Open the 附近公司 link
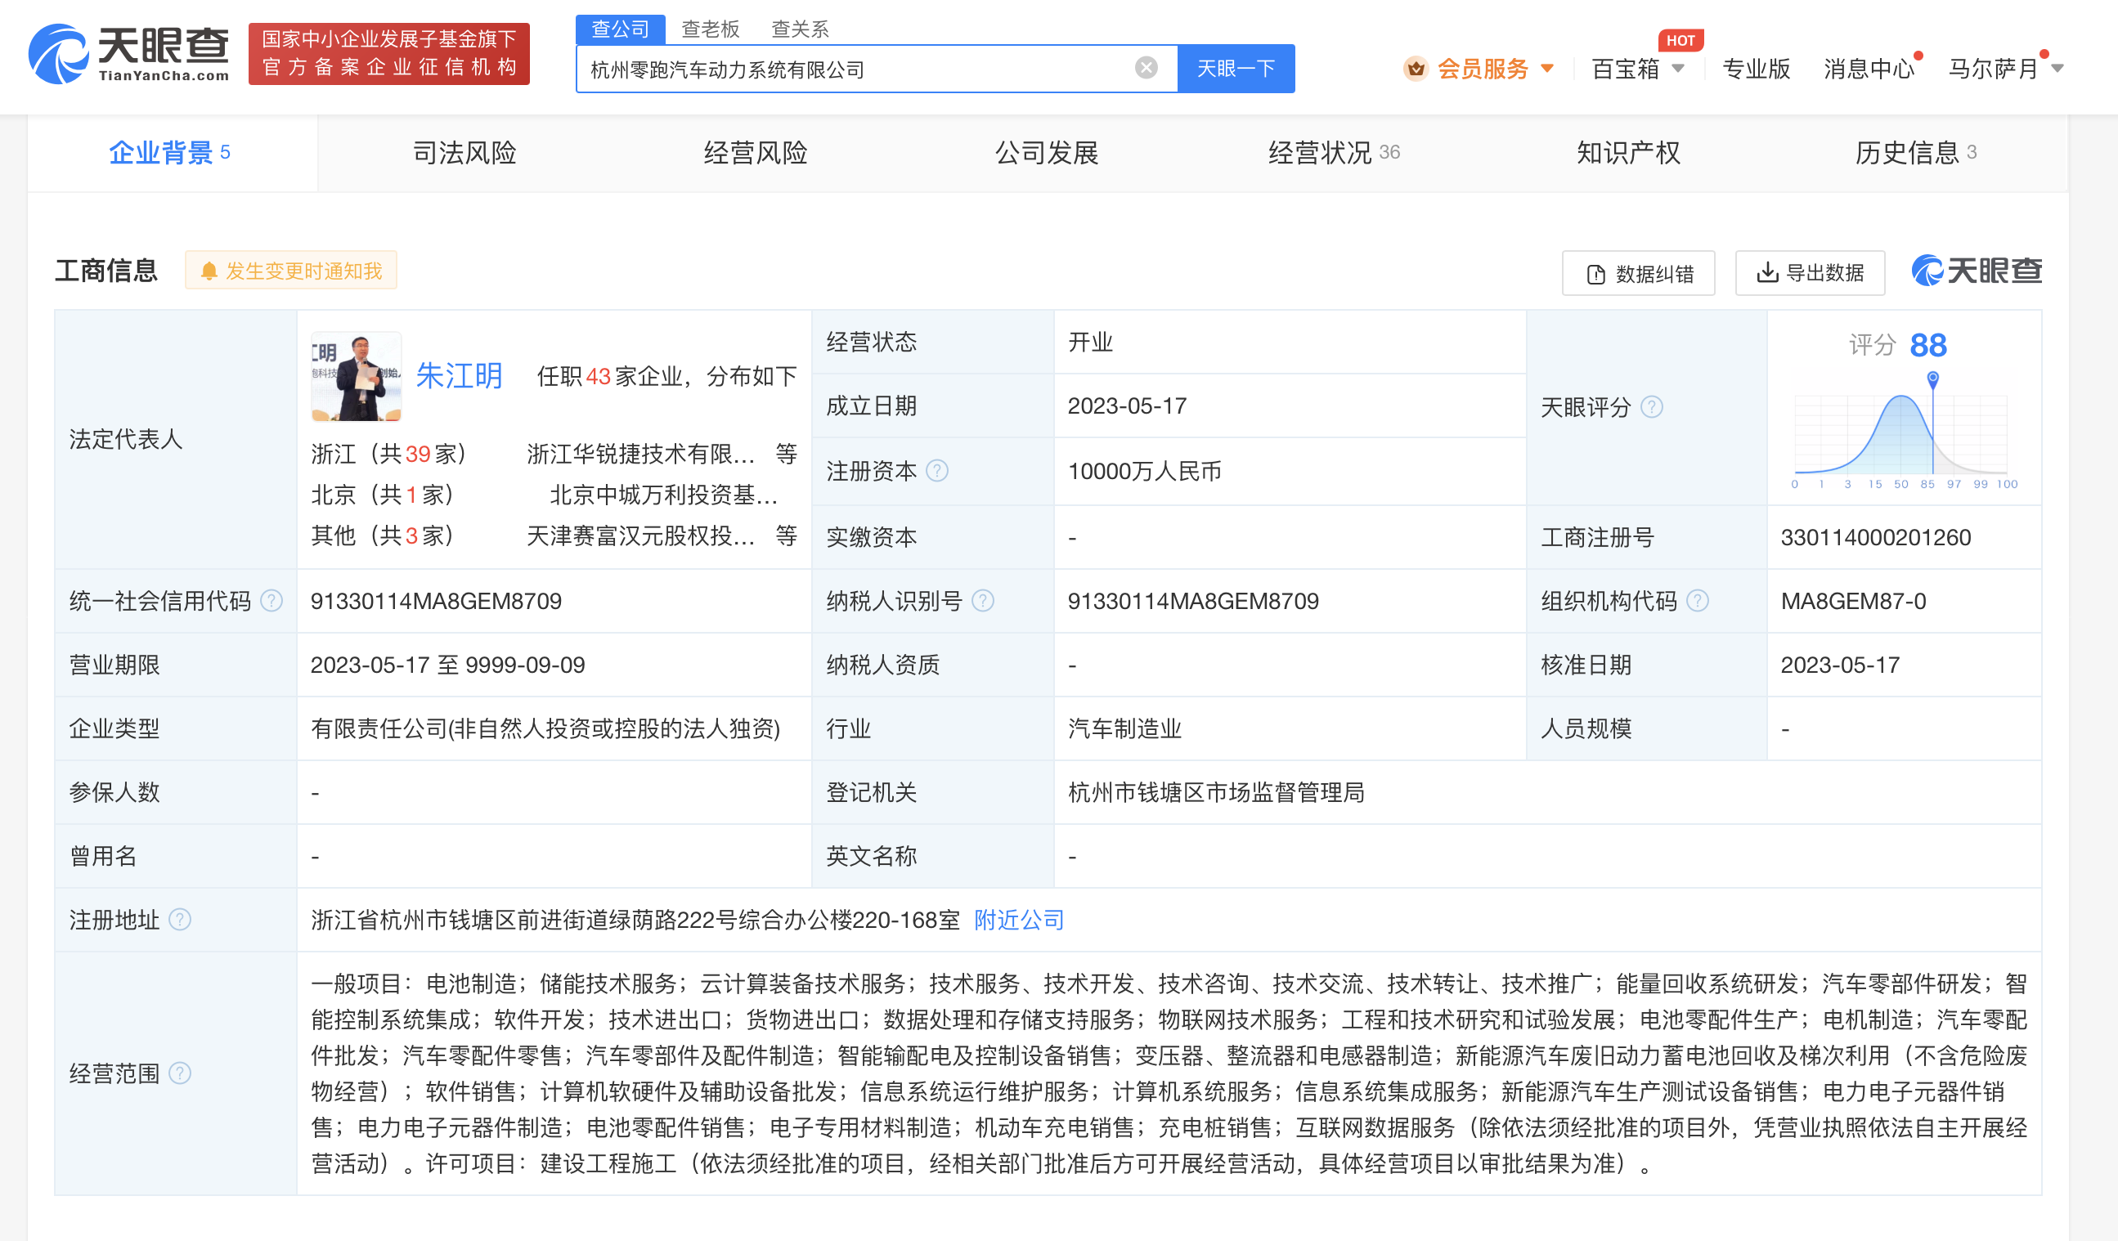 point(1019,919)
